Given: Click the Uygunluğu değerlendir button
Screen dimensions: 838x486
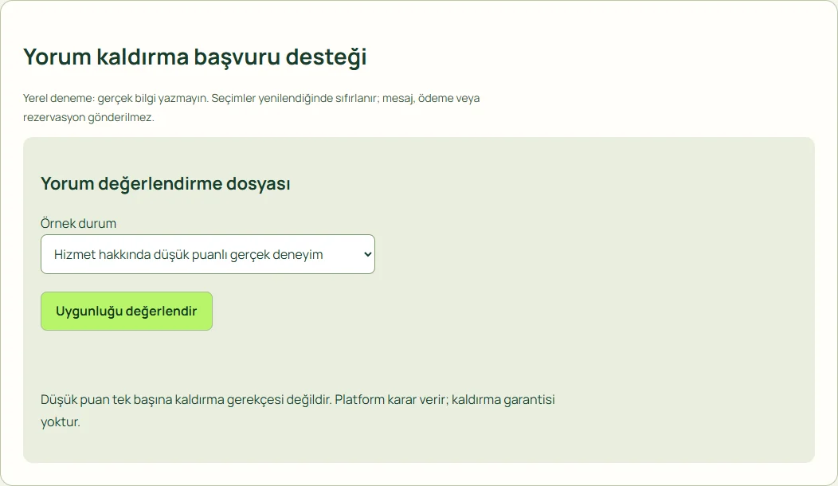Looking at the screenshot, I should tap(127, 312).
